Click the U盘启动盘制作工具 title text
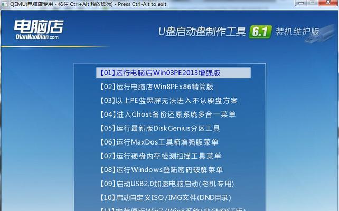 [x=202, y=32]
